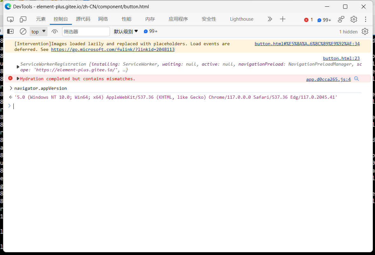375x255 pixels.
Task: Show the 1 hidden message
Action: [x=348, y=31]
